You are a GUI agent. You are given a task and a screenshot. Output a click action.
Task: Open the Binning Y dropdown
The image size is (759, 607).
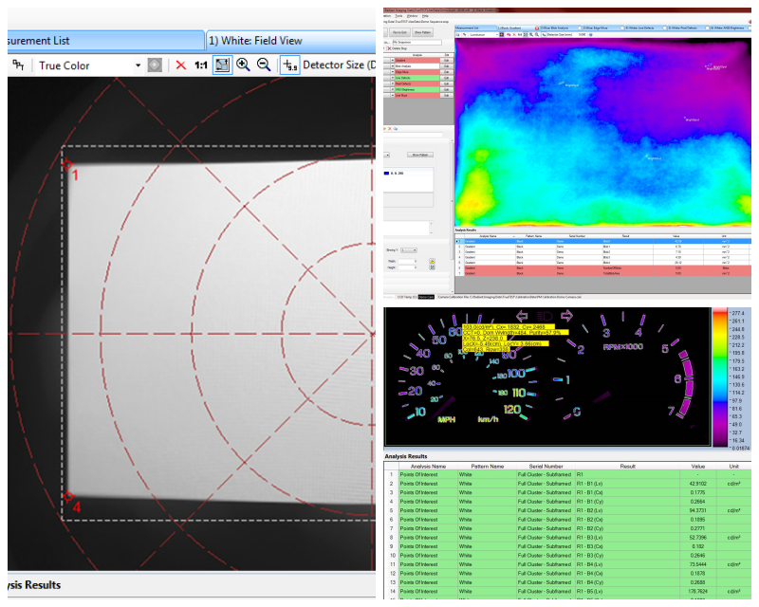[x=409, y=249]
